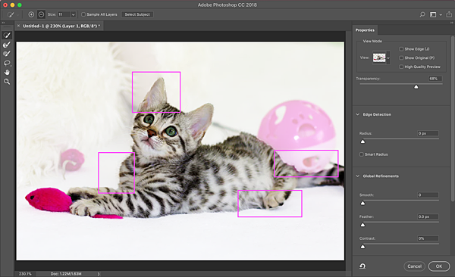Switch to subtract-from-selection minus mode

(41, 14)
